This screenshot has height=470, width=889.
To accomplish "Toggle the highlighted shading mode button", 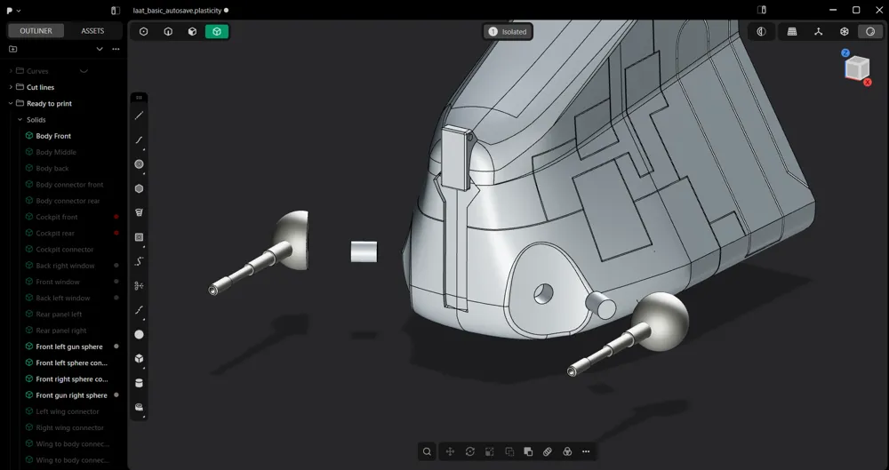I will (870, 32).
